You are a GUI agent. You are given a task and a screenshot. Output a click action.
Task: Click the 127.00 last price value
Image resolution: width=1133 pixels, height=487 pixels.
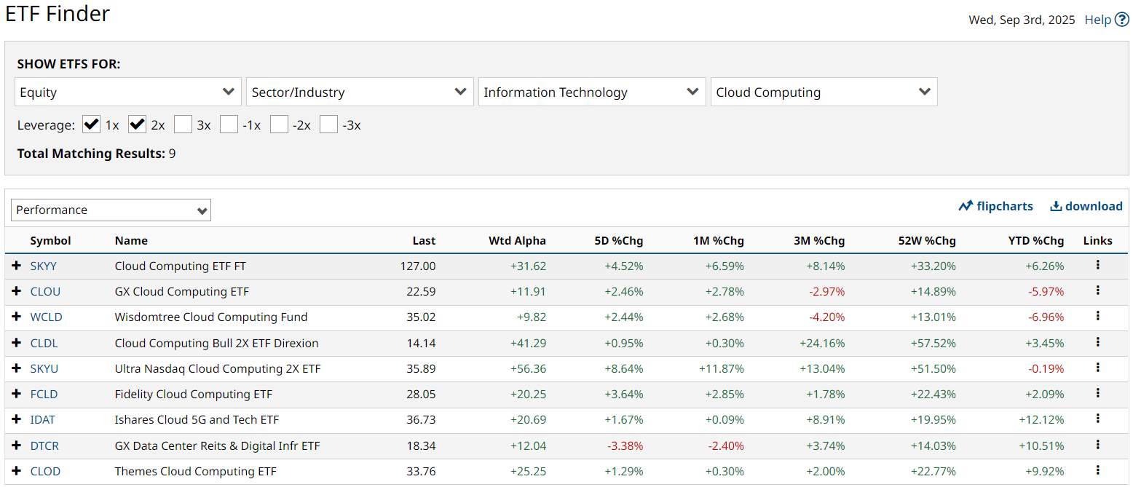[418, 266]
